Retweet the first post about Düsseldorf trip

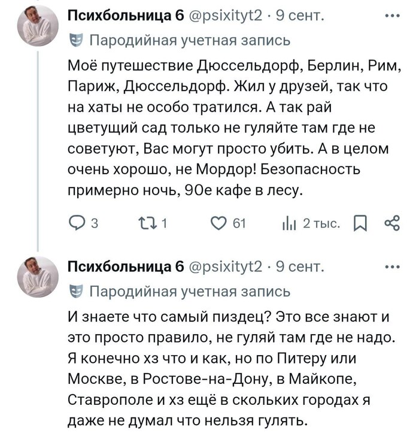(147, 223)
